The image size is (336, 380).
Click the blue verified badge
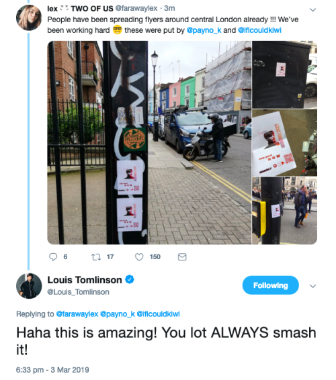[x=130, y=279]
